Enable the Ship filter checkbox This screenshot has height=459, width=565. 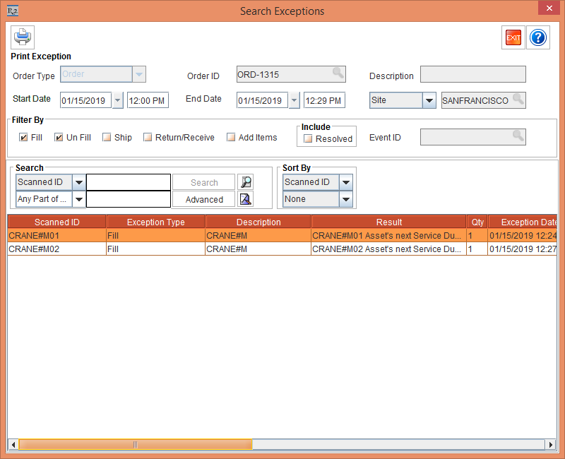tap(107, 138)
